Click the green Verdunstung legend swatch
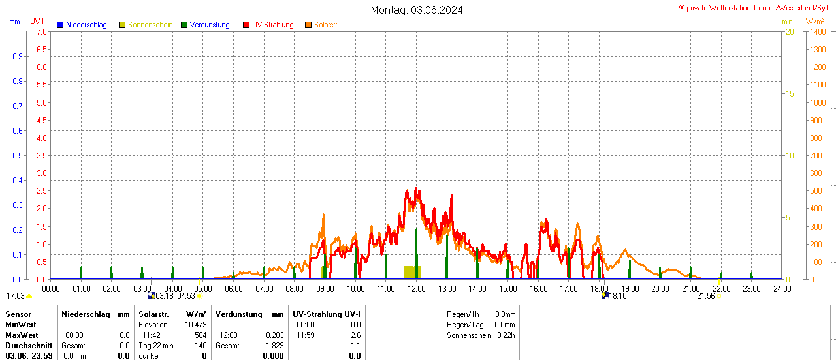Viewport: 836px width, 360px height. click(184, 25)
